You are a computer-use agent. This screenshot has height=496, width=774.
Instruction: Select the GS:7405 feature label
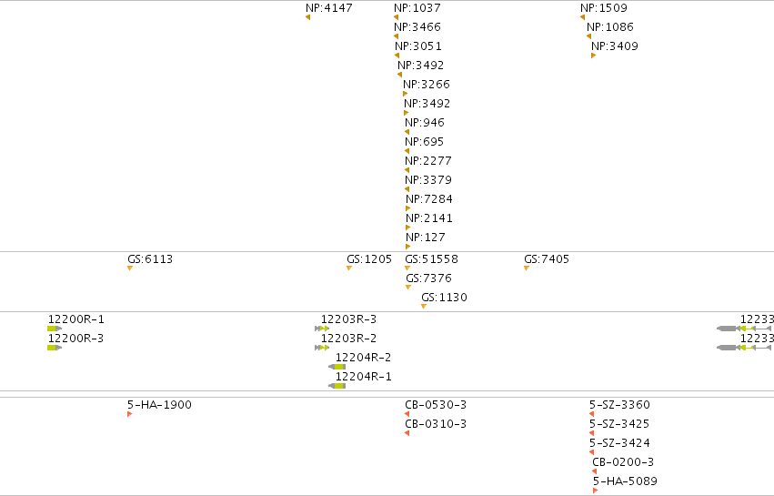(547, 259)
